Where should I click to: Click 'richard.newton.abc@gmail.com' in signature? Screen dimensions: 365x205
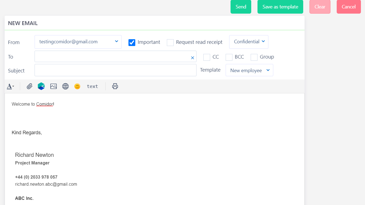(46, 184)
